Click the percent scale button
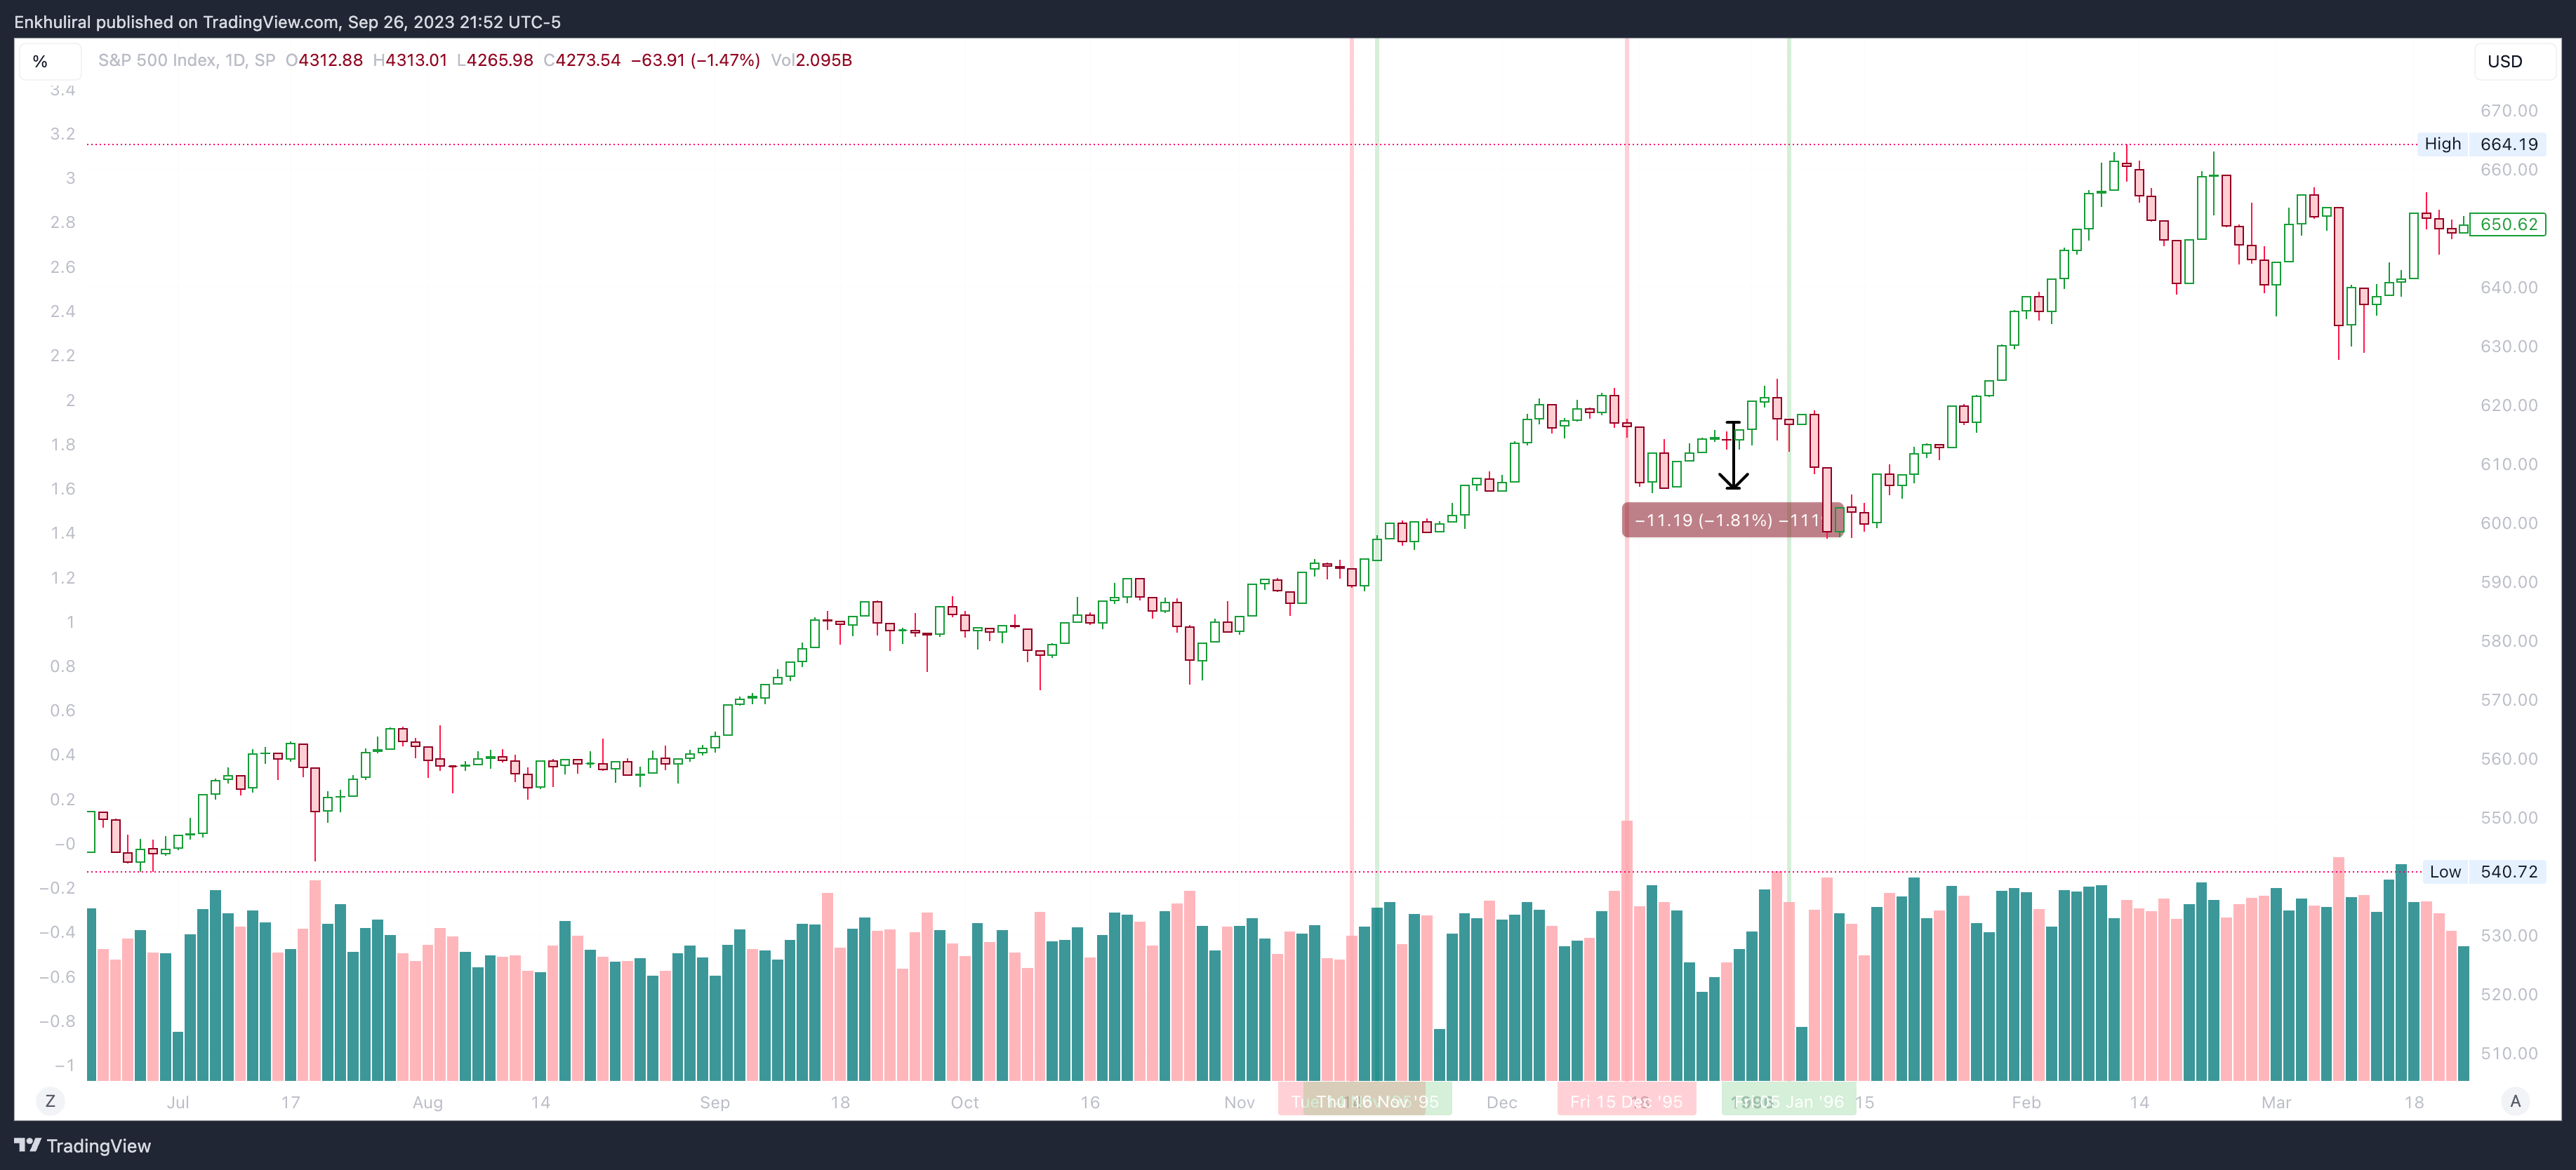Screen dimensions: 2576x1170 [41, 62]
